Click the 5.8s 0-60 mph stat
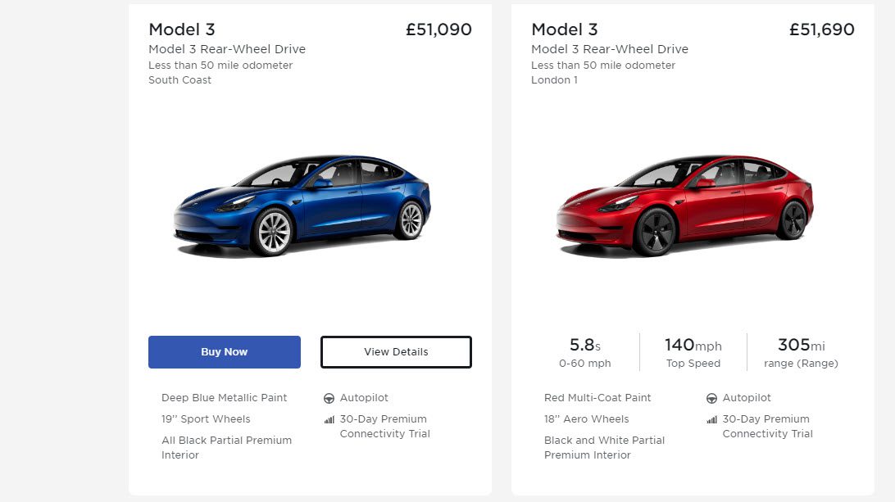895x502 pixels. coord(584,352)
